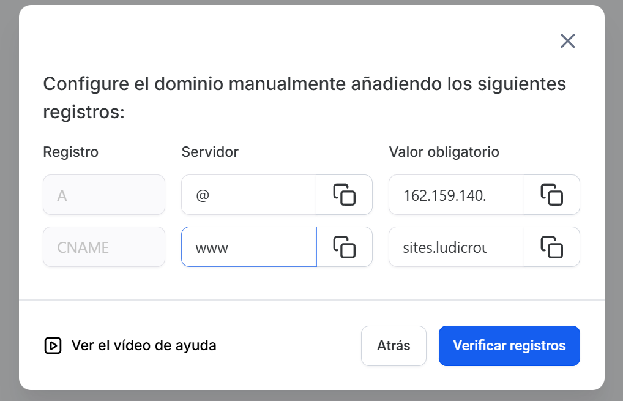Close the domain configuration dialog

pos(567,41)
